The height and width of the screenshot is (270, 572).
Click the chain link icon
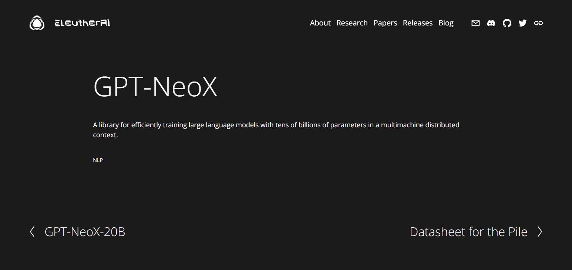click(x=538, y=23)
